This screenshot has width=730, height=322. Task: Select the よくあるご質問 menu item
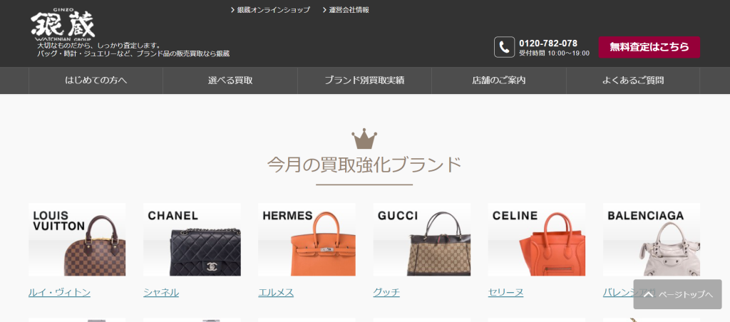tap(633, 80)
